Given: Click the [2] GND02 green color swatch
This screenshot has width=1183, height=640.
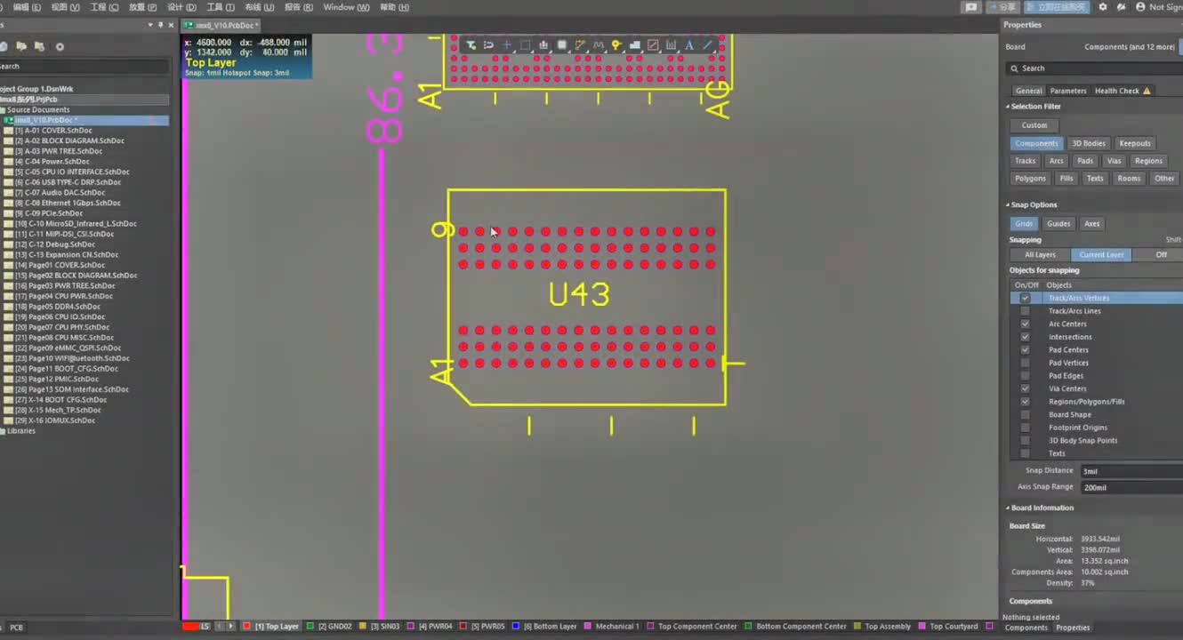Looking at the screenshot, I should 310,627.
